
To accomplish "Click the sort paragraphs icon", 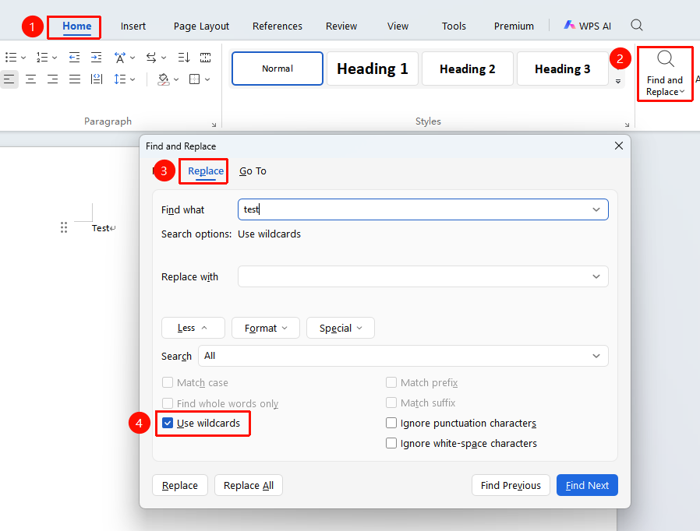I will click(x=183, y=58).
